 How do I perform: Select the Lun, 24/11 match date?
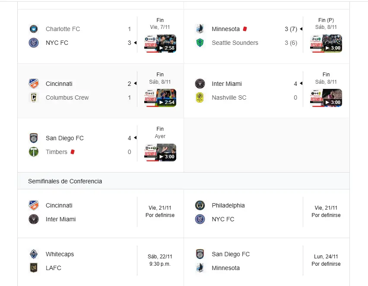[326, 256]
